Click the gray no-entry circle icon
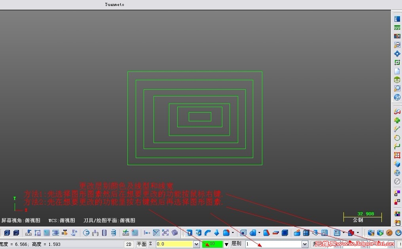The width and height of the screenshot is (402, 249). [397, 181]
